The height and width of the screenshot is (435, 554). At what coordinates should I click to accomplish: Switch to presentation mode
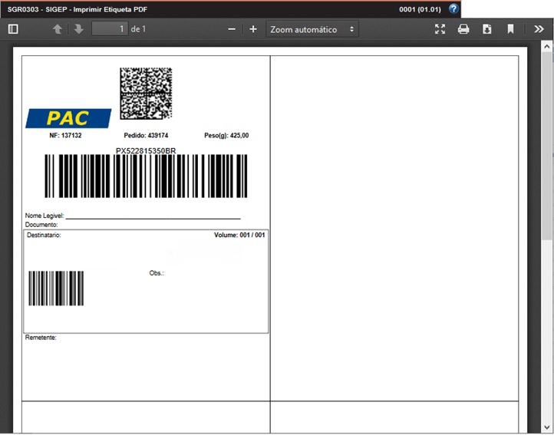coord(440,29)
